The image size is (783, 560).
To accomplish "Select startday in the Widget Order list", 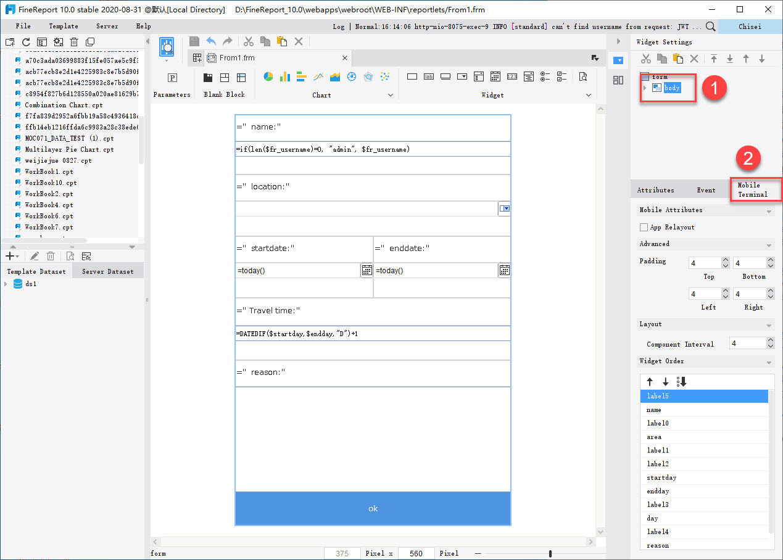I will click(704, 477).
